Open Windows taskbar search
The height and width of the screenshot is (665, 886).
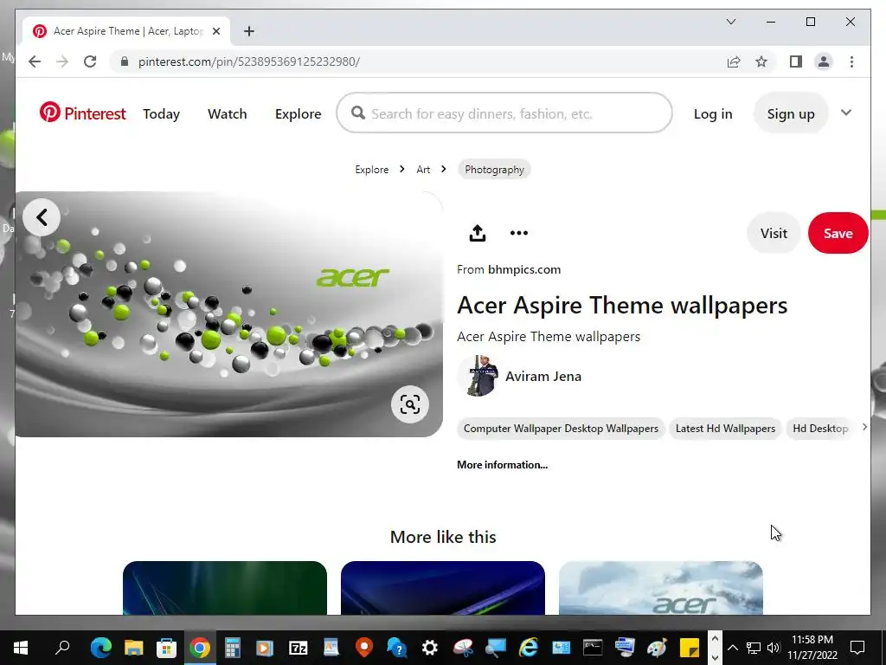click(x=62, y=647)
